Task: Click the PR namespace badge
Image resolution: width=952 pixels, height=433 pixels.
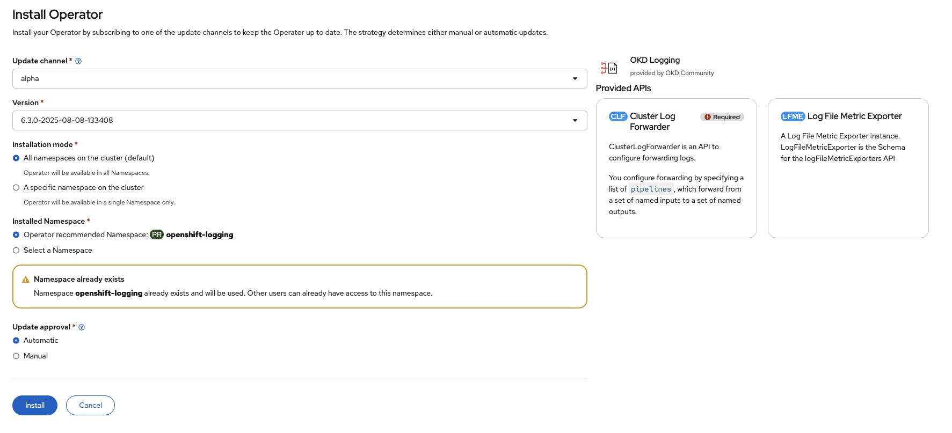Action: point(157,234)
